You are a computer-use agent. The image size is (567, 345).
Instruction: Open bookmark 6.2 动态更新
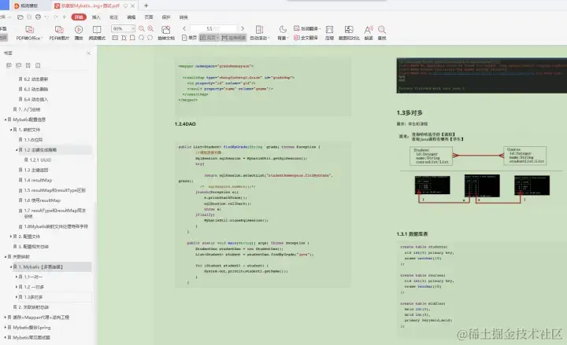click(x=35, y=79)
